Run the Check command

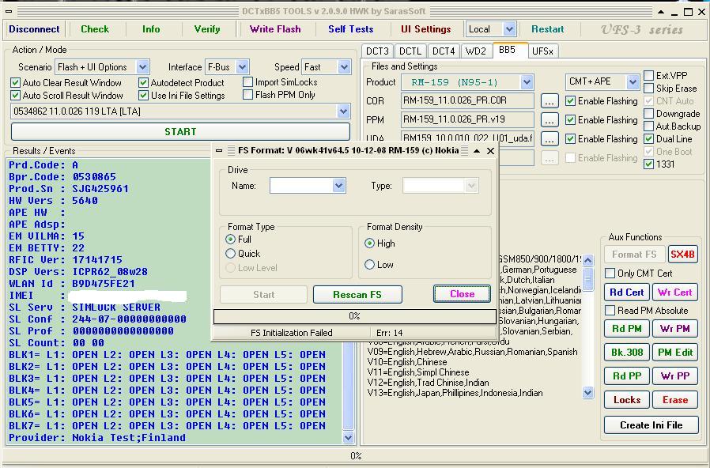95,29
